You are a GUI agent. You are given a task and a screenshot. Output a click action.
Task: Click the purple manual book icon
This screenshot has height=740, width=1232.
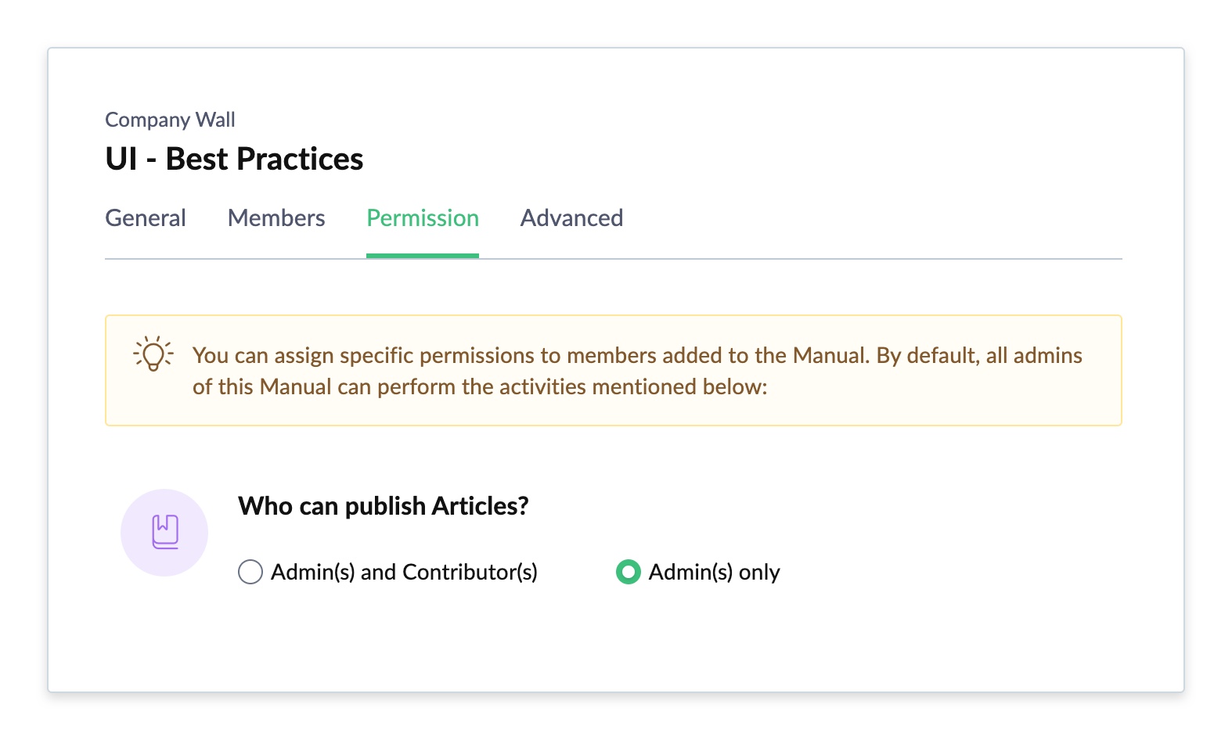click(164, 532)
